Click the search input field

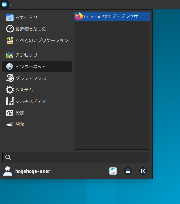pyautogui.click(x=76, y=157)
